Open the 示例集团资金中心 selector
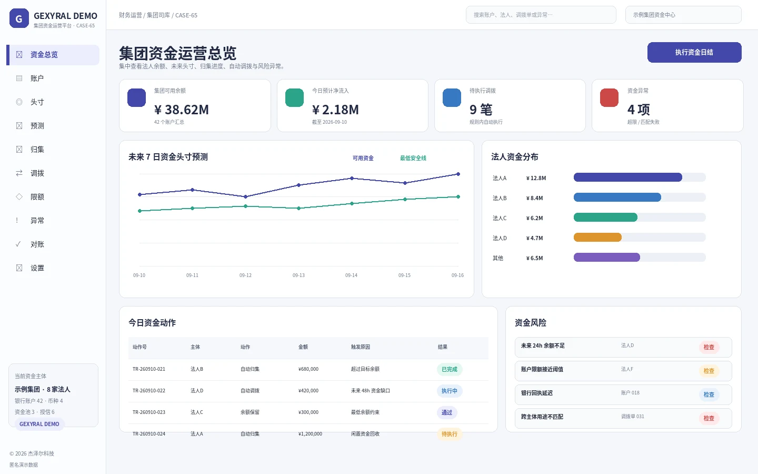758x474 pixels. [683, 15]
